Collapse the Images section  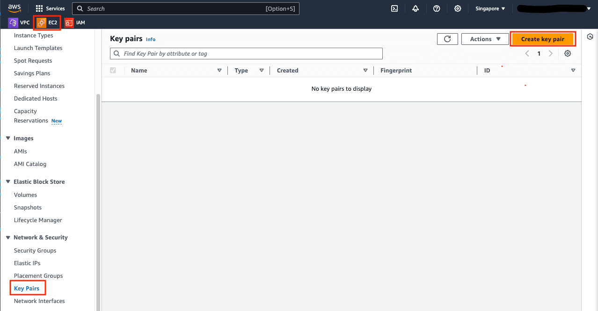click(x=8, y=138)
